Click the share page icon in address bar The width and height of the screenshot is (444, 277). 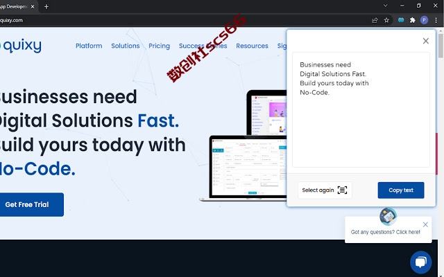375,20
